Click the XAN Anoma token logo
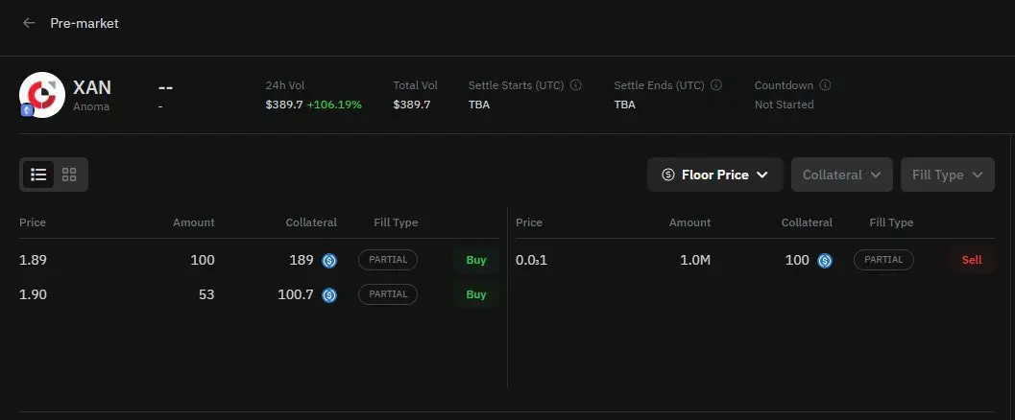This screenshot has width=1015, height=420. click(42, 95)
